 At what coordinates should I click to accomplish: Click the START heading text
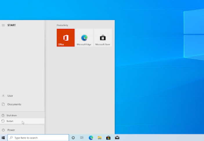pos(12,25)
